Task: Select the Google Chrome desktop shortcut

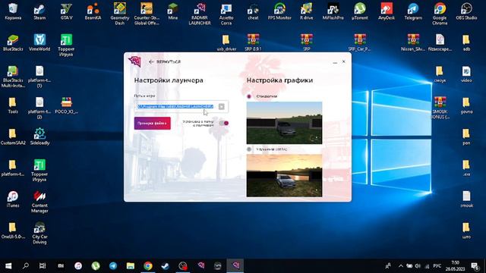Action: [x=440, y=14]
